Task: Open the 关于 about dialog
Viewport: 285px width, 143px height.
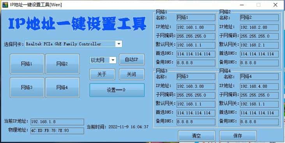Action: tap(102, 74)
